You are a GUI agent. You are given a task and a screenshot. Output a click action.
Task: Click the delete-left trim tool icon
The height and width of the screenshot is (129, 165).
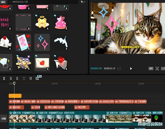11,78
